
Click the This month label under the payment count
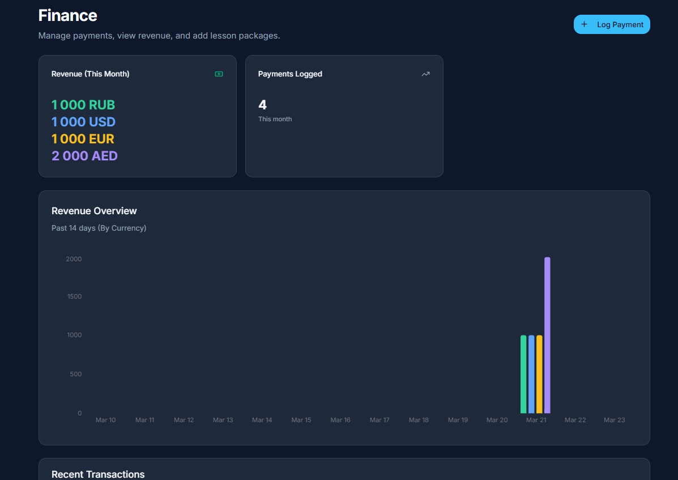click(275, 119)
